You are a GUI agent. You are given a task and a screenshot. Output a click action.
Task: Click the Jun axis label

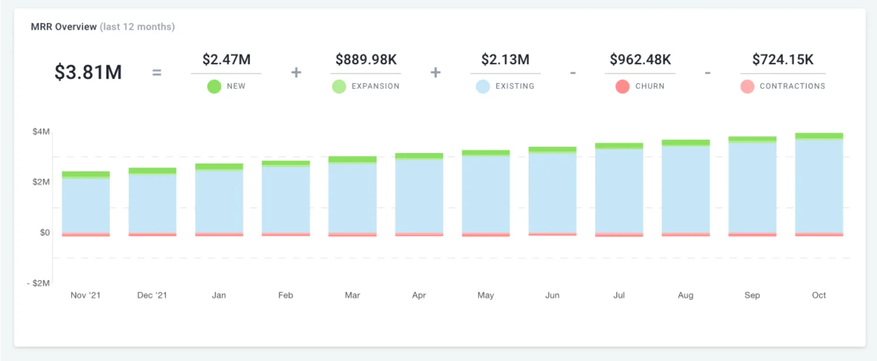click(552, 295)
